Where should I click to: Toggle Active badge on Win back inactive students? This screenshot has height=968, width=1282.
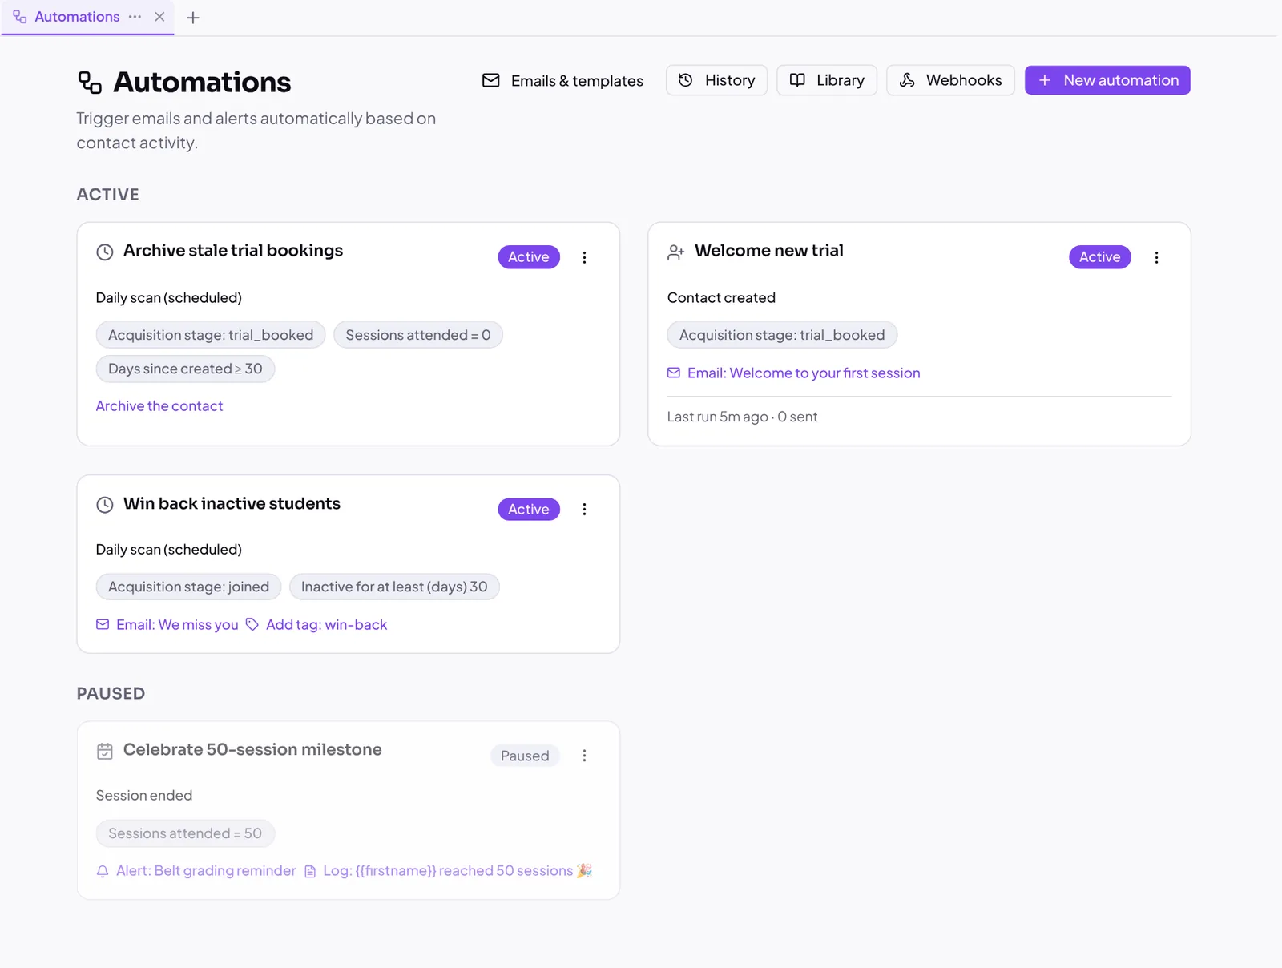tap(529, 510)
